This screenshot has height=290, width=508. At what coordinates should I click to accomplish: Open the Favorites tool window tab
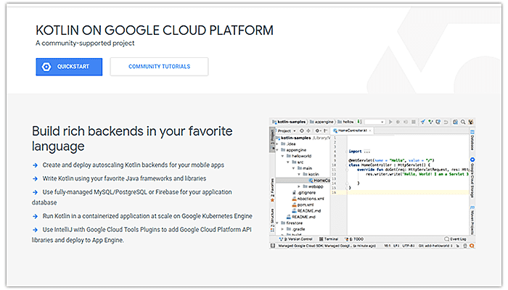pos(272,190)
